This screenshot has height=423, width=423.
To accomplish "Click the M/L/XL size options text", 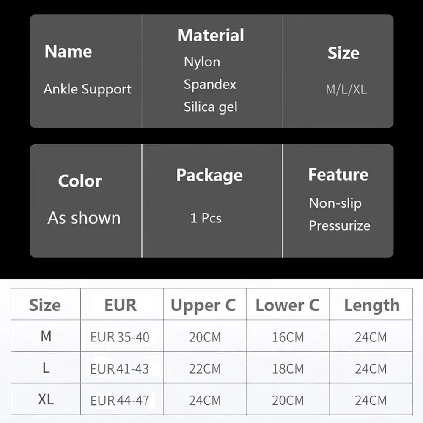I will 346,90.
